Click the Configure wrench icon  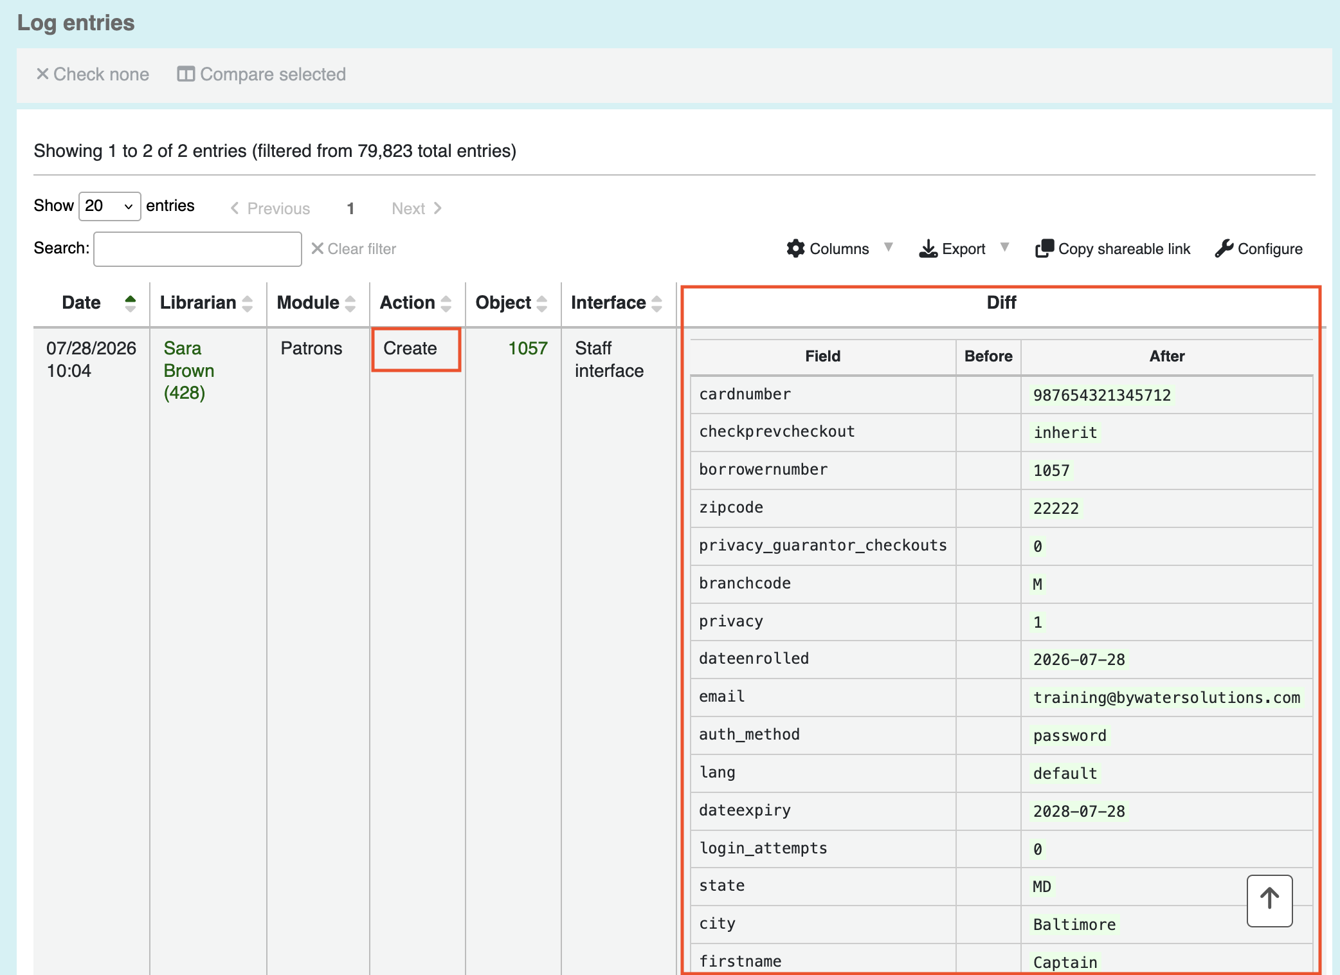click(1224, 248)
